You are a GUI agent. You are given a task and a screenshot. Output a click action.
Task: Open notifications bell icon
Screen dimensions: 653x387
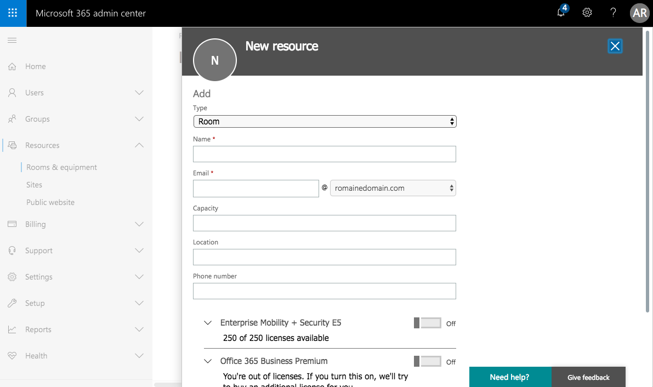561,12
